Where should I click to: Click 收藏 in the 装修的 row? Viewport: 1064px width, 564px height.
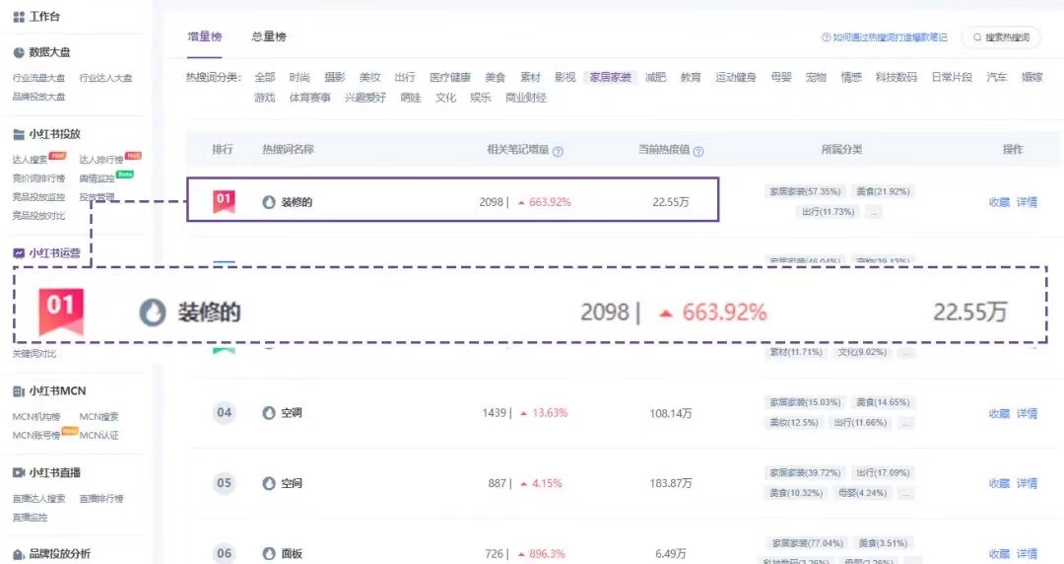(1000, 202)
